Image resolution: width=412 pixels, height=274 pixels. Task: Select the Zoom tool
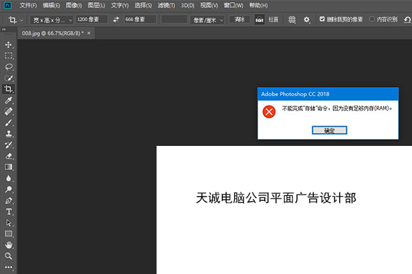(9, 256)
